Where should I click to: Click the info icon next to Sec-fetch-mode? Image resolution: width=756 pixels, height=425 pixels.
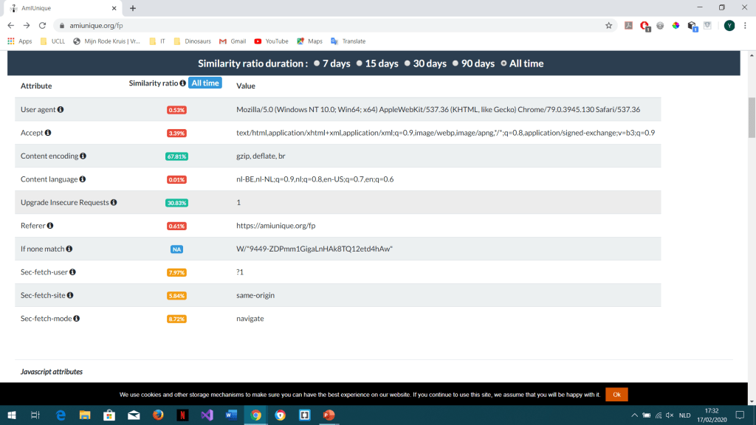[x=76, y=319]
